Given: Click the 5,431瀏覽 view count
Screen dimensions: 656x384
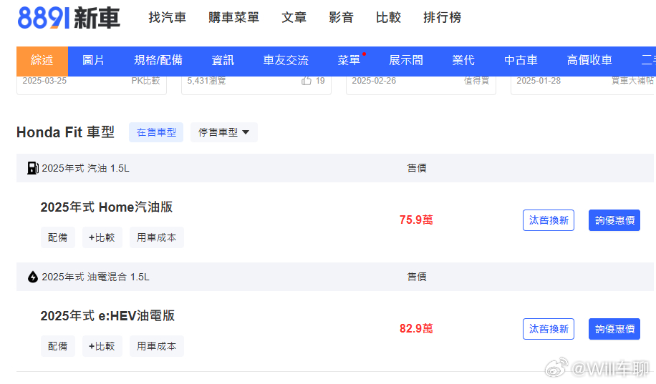Looking at the screenshot, I should 206,81.
